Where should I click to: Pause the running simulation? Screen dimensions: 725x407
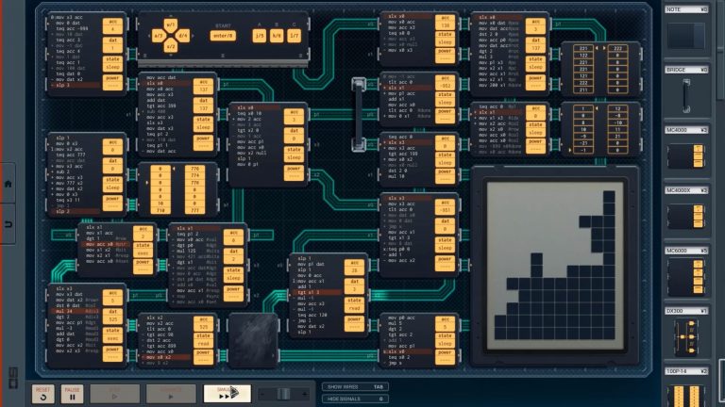tap(72, 393)
